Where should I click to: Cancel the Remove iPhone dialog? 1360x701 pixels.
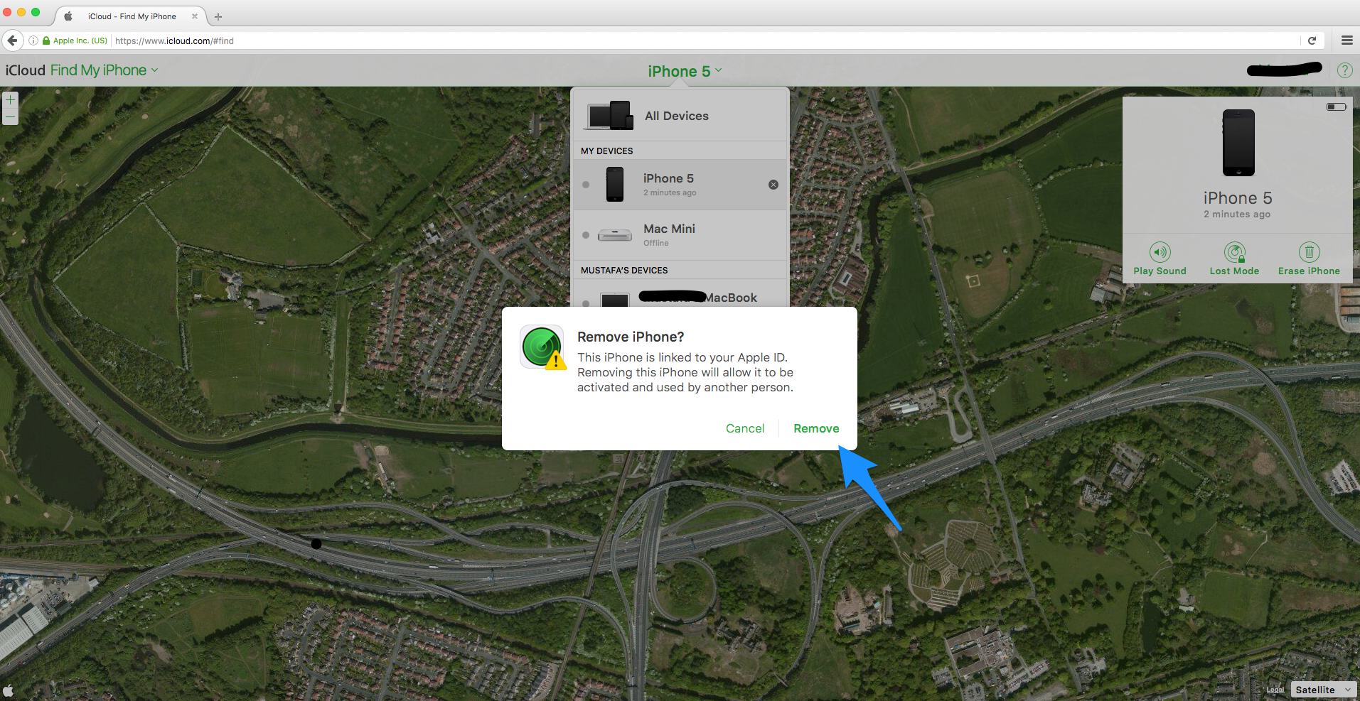[744, 428]
